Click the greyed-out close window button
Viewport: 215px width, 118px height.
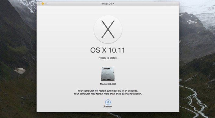(39, 4)
